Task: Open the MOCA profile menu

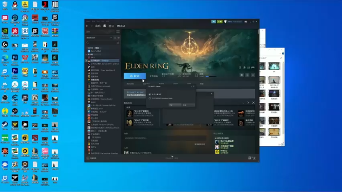Action: pos(121,26)
